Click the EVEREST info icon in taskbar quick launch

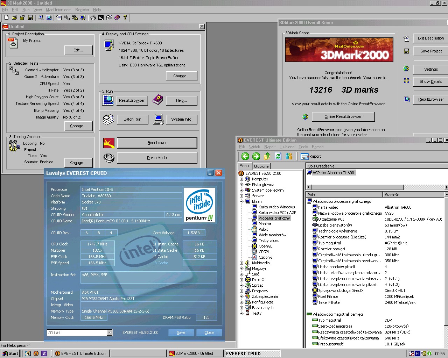click(36, 353)
